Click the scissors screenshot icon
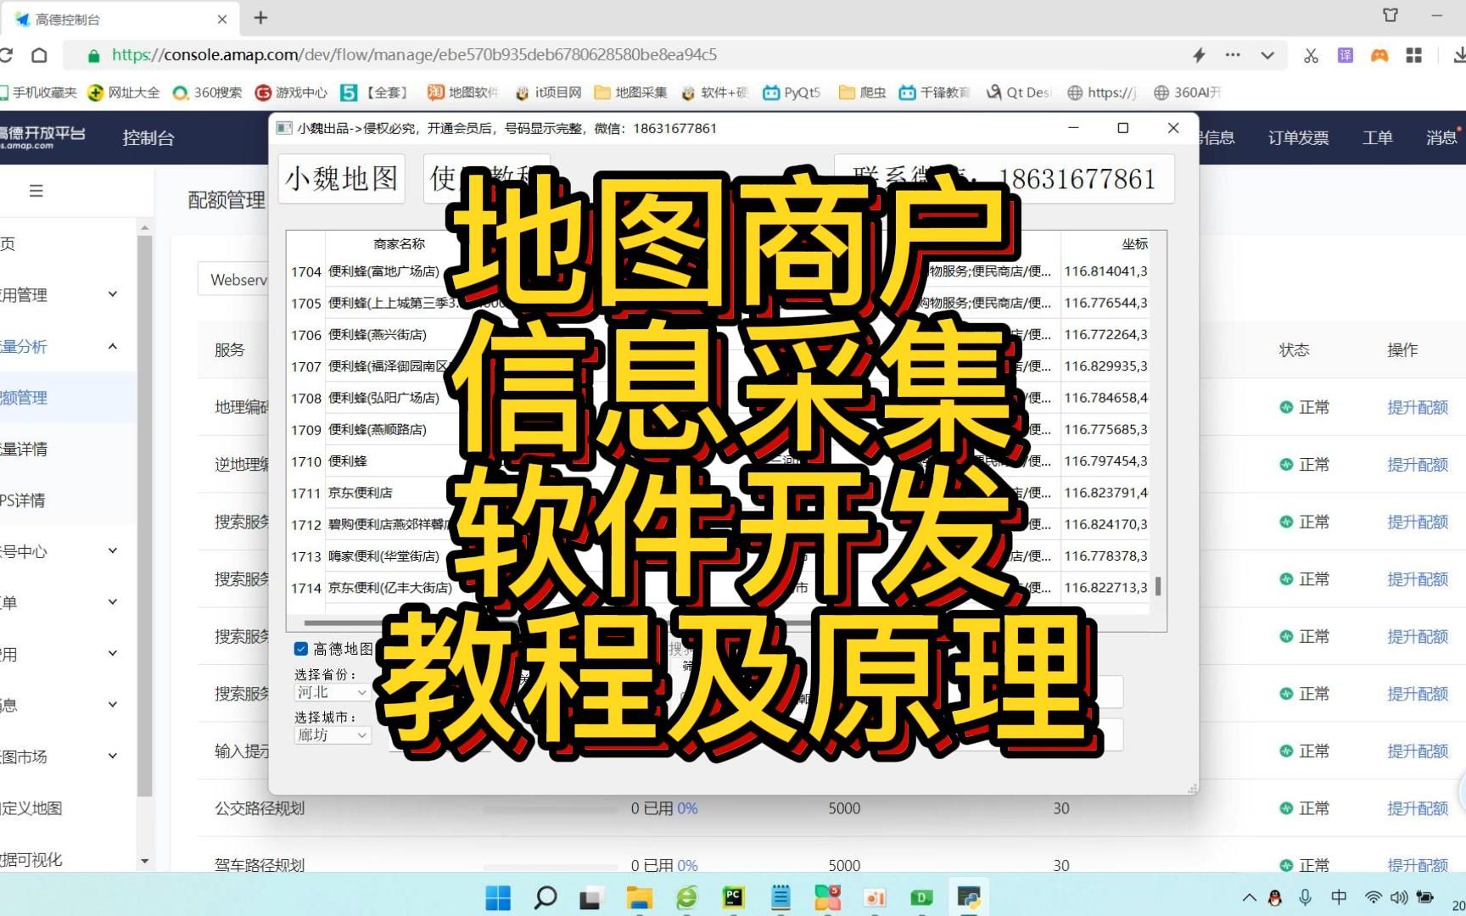This screenshot has height=916, width=1466. coord(1311,56)
